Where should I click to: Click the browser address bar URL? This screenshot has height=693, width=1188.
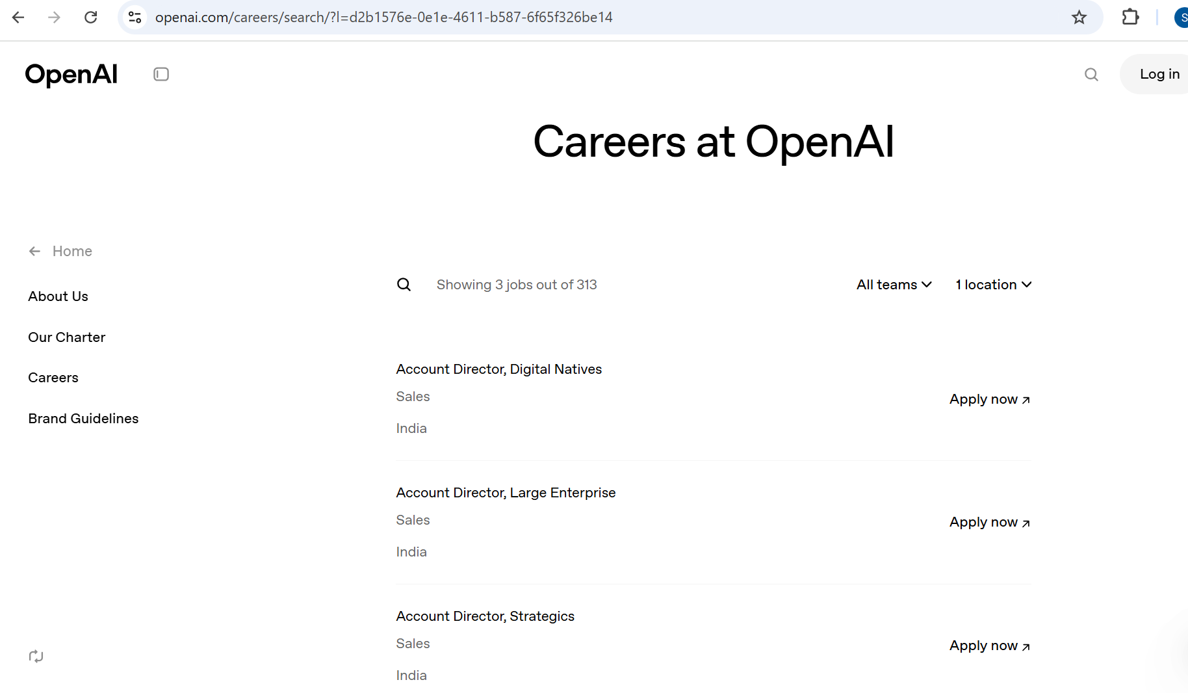(383, 18)
